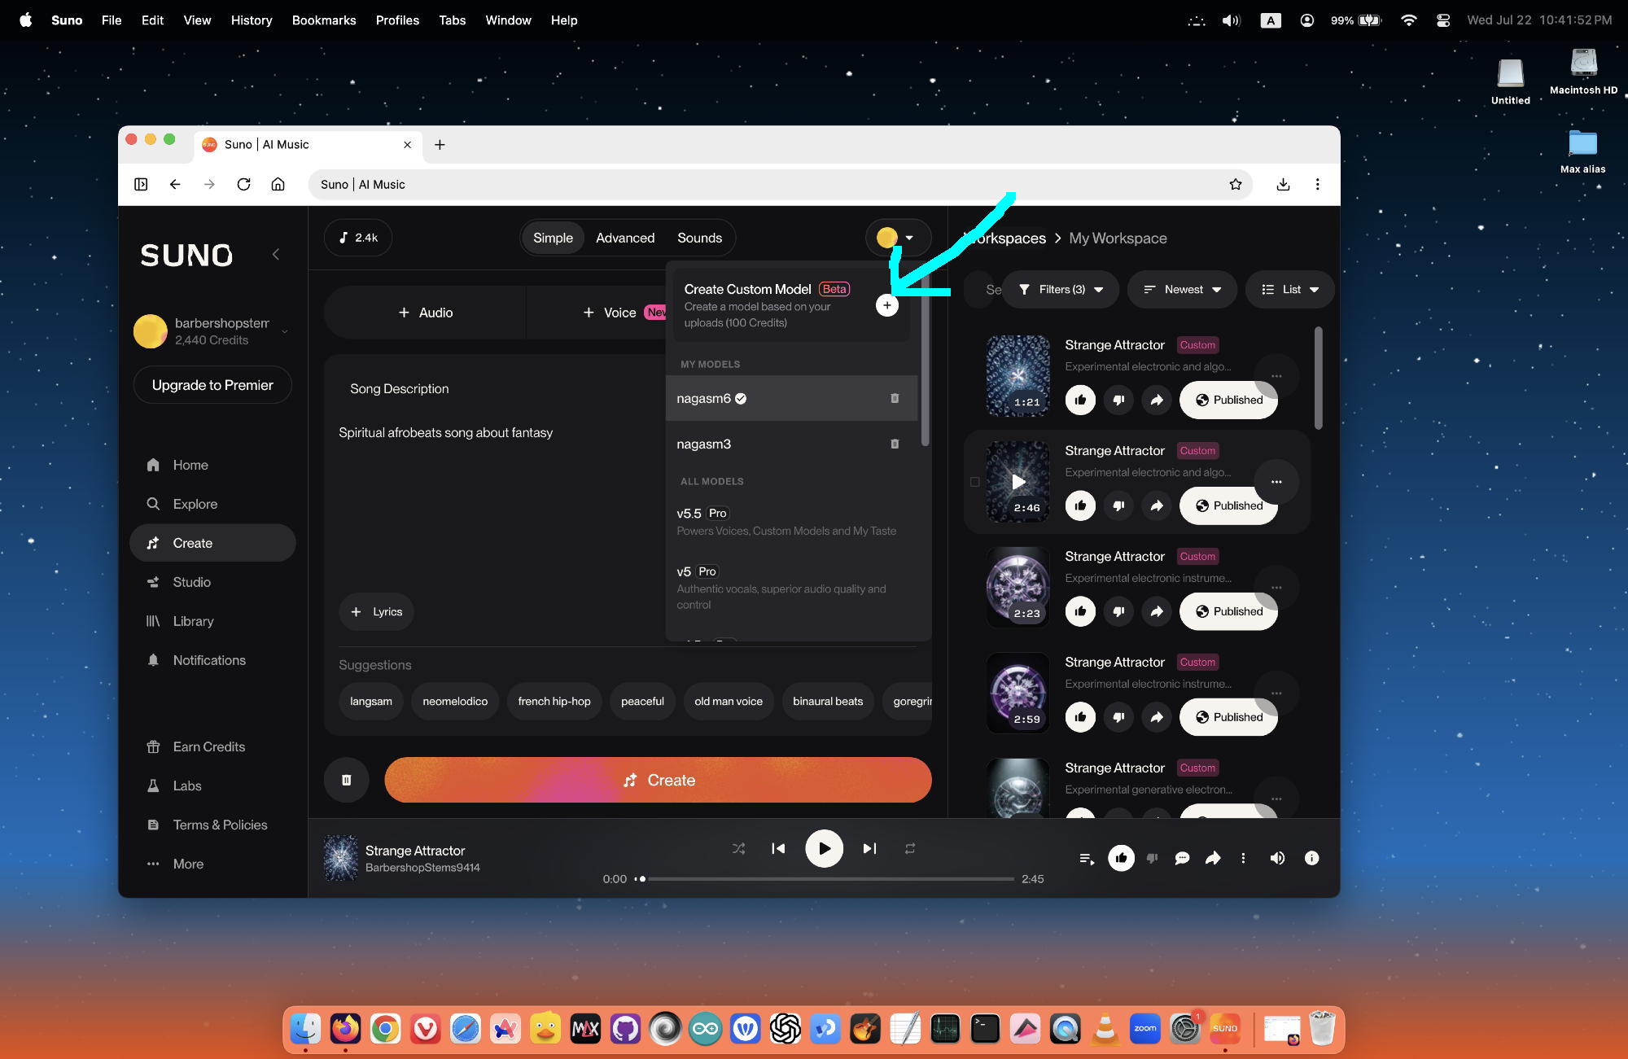Screen dimensions: 1628x1059
Task: Open browser downloads
Action: click(1283, 184)
